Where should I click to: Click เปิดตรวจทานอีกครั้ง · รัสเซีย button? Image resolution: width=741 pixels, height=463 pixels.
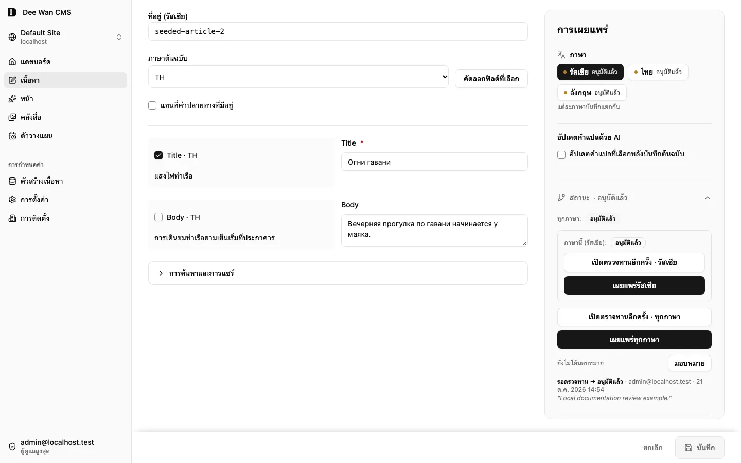[x=634, y=262]
